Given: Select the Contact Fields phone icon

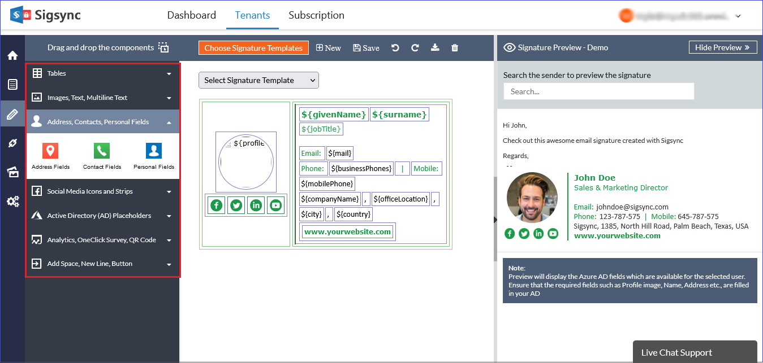Looking at the screenshot, I should (x=102, y=151).
